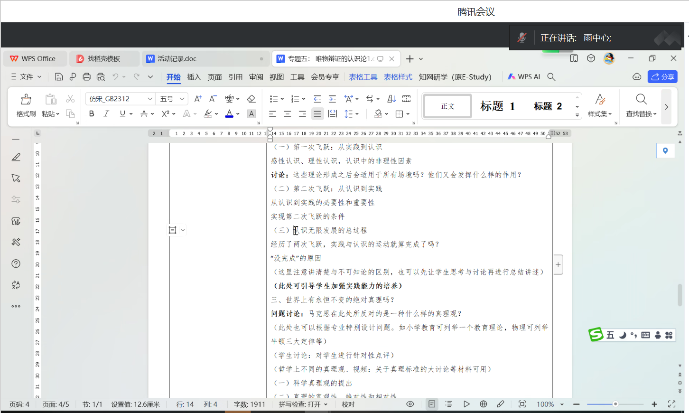Click the print icon in quick access toolbar
This screenshot has height=413, width=689.
pos(86,77)
